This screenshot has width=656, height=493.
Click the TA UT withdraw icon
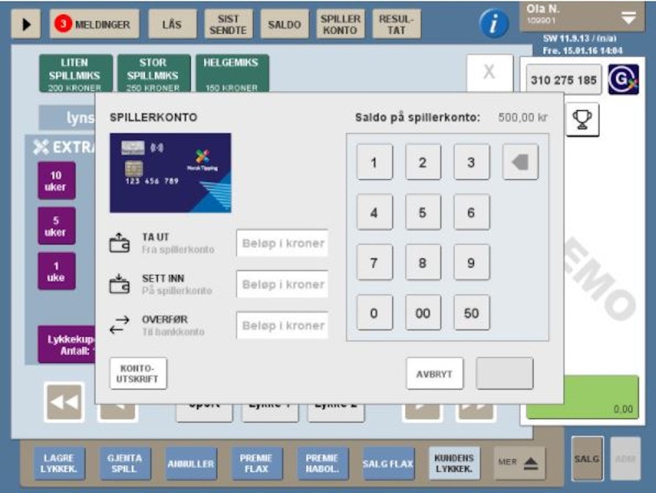(120, 244)
